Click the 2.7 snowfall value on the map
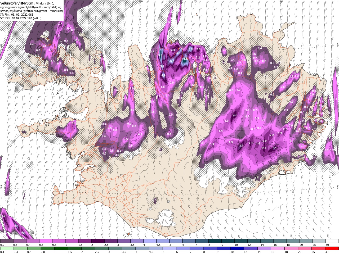 coord(234,115)
